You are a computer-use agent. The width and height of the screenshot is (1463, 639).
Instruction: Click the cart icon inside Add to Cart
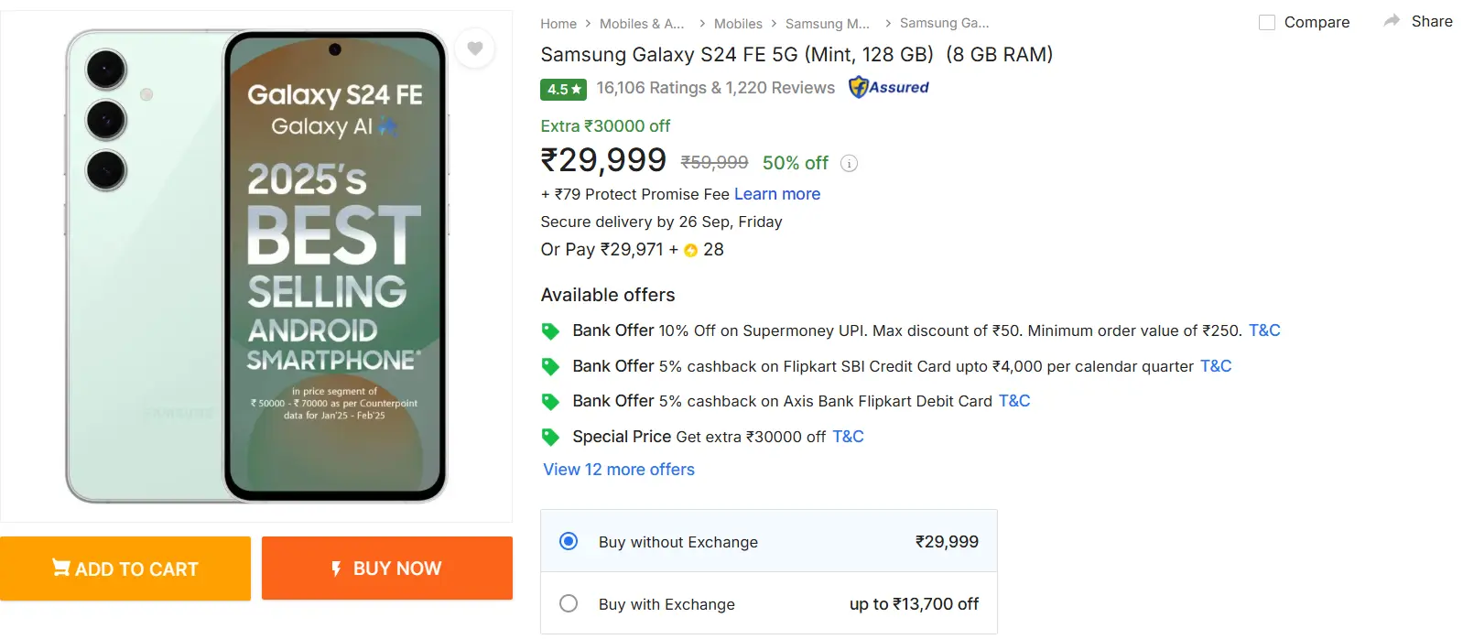(61, 568)
